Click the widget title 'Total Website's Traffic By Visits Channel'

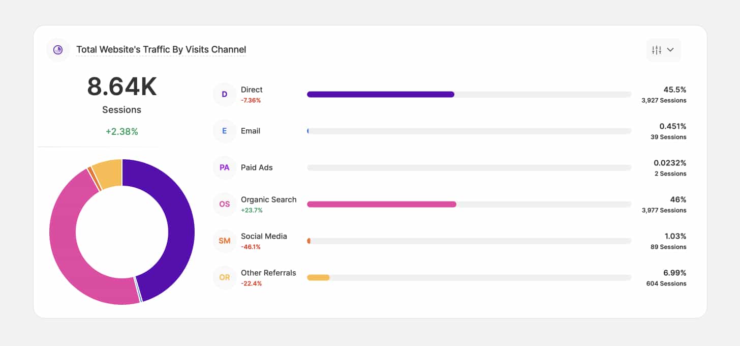click(x=161, y=49)
